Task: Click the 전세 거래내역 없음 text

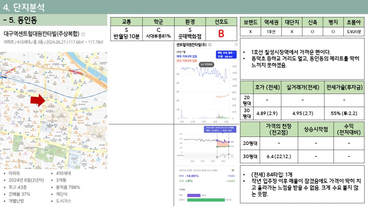Action: click(x=187, y=61)
